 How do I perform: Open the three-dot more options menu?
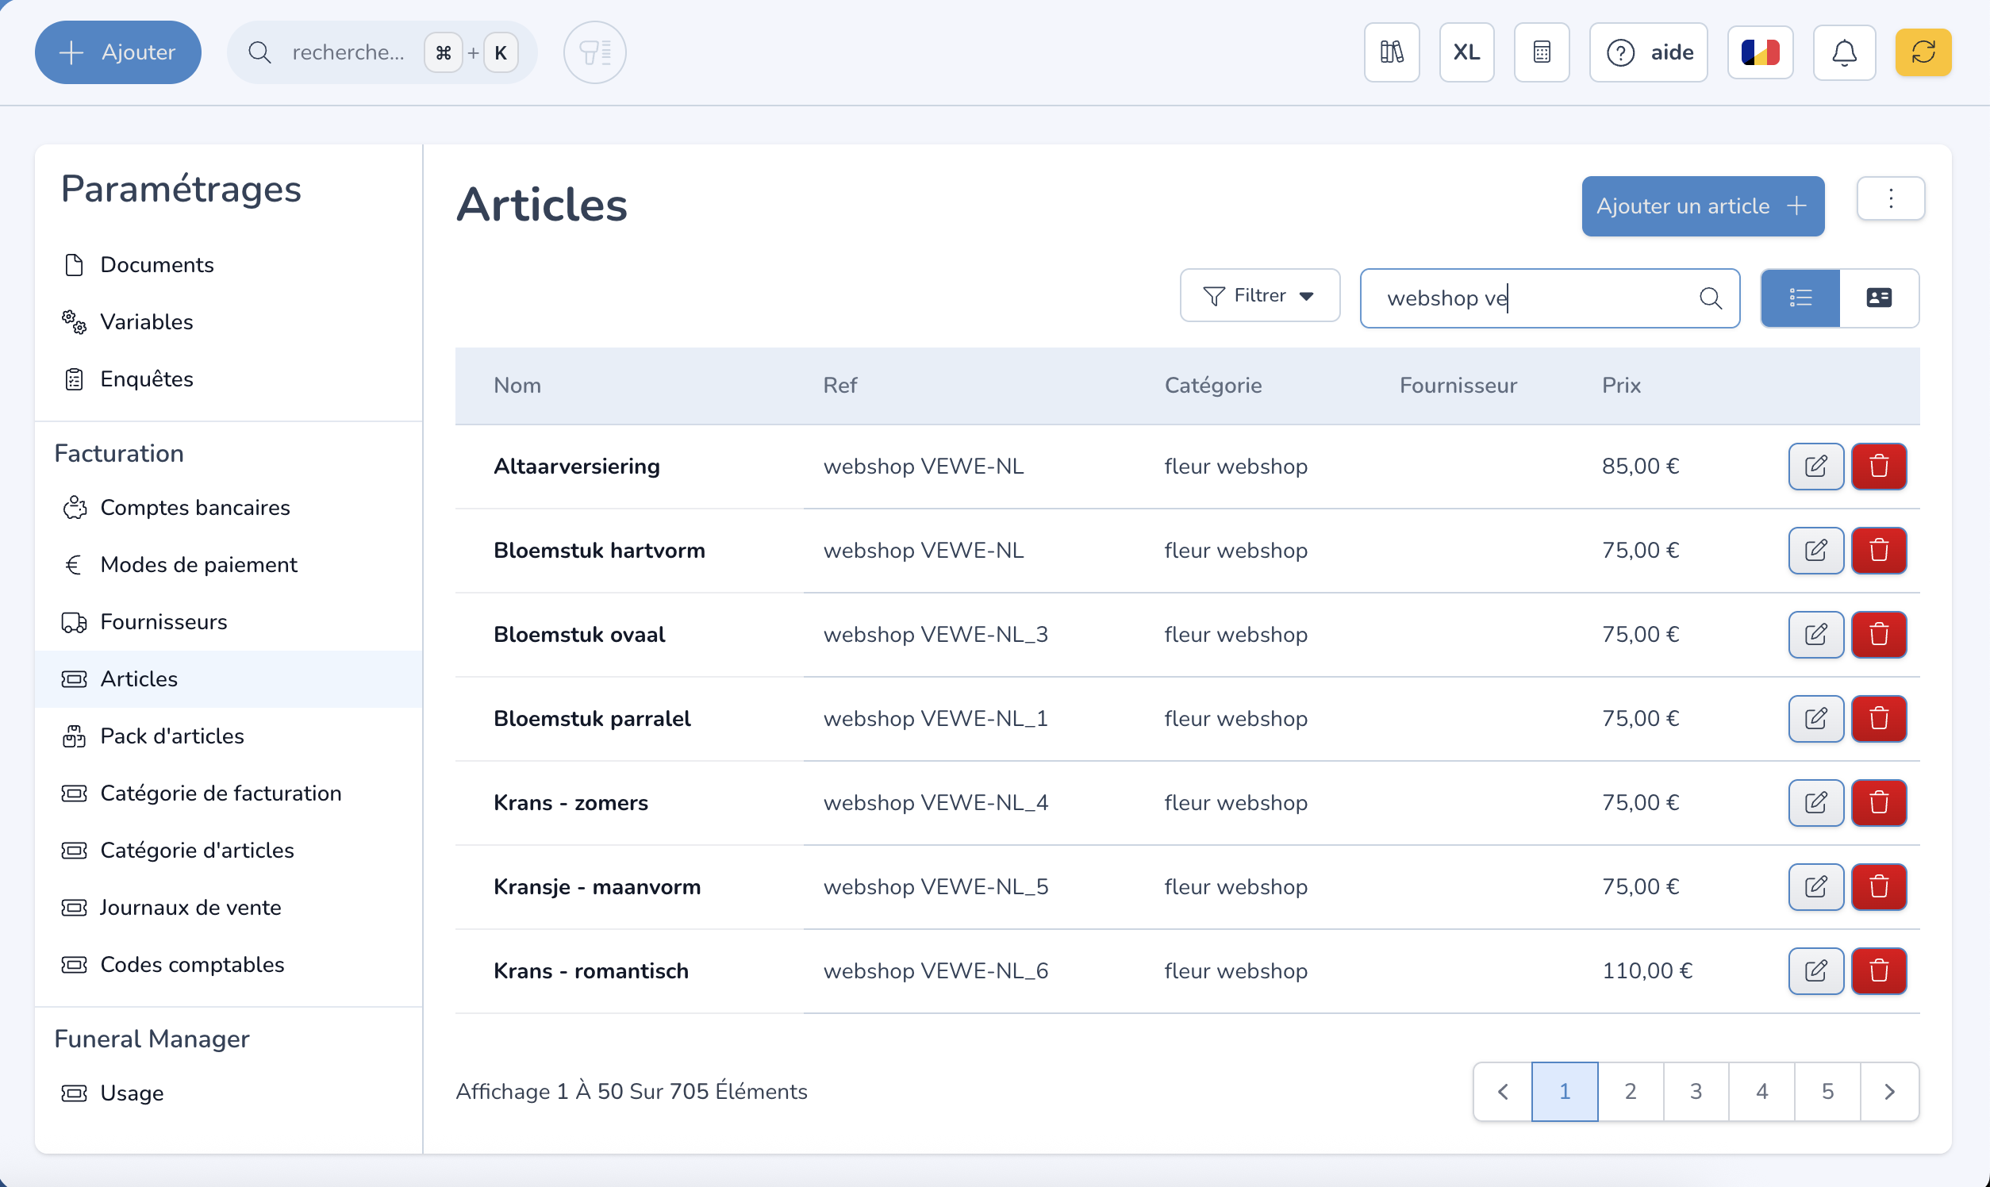(1890, 198)
